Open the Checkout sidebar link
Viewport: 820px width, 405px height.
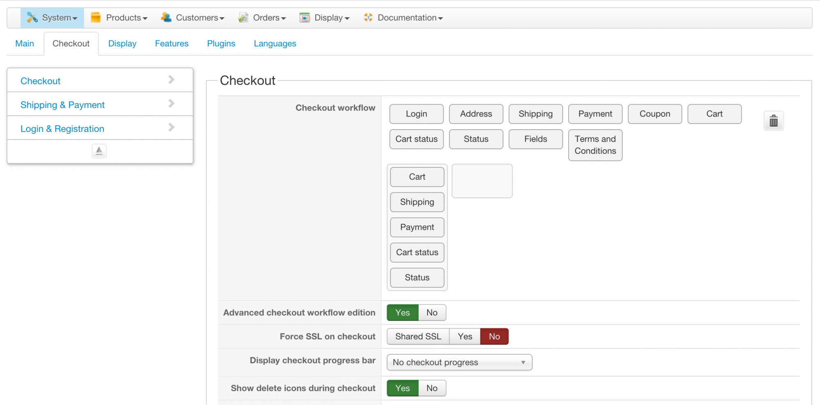click(41, 81)
